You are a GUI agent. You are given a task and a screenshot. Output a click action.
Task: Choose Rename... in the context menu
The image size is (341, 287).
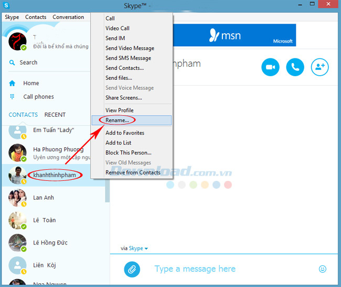click(x=132, y=120)
